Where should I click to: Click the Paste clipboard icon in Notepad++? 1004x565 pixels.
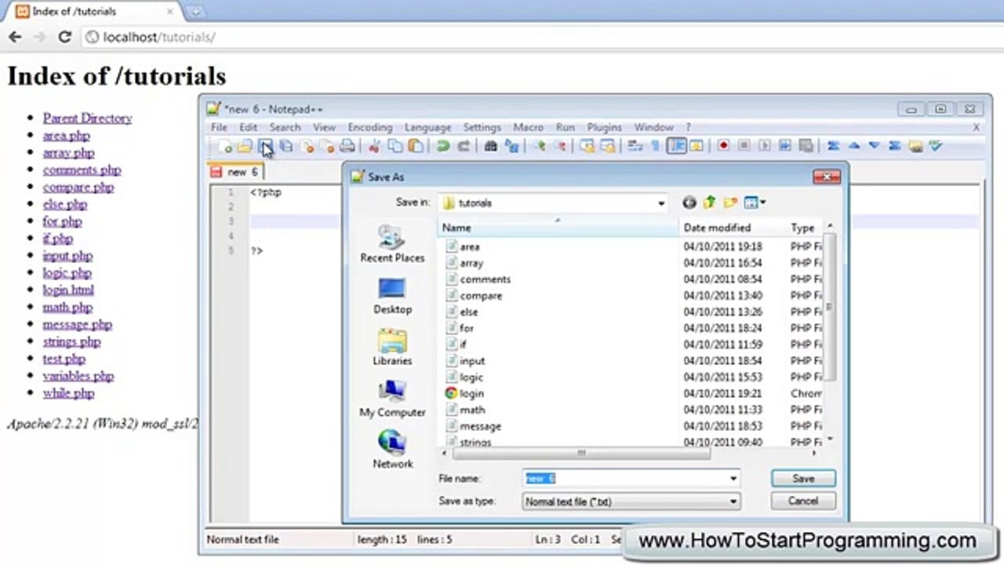pyautogui.click(x=416, y=146)
